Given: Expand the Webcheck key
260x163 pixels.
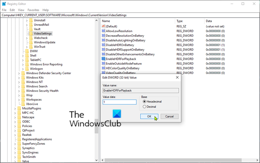Looking at the screenshot, I should pos(27,38).
